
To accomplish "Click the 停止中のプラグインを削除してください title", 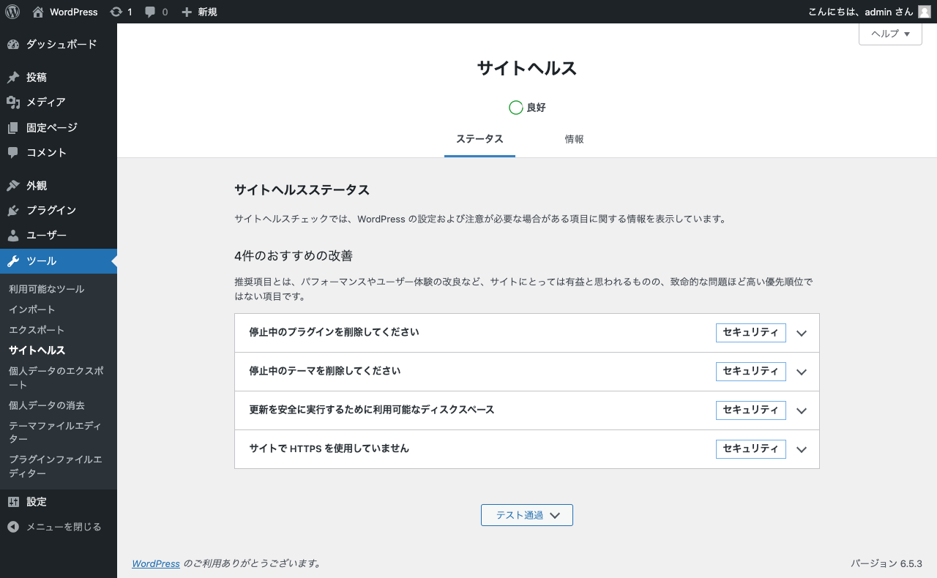I will [334, 332].
